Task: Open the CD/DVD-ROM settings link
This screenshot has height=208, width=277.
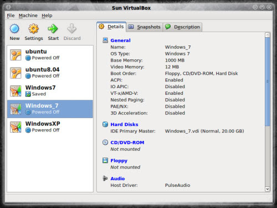Action: coord(127,143)
